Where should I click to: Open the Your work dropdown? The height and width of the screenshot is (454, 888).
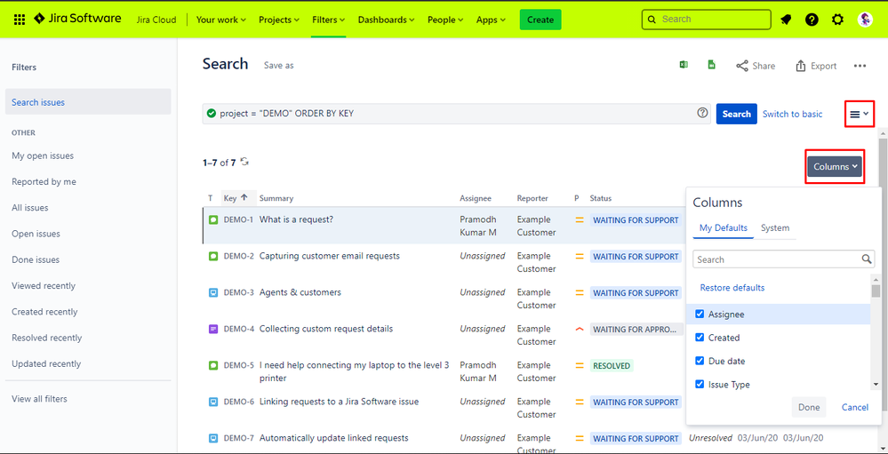[x=220, y=20]
